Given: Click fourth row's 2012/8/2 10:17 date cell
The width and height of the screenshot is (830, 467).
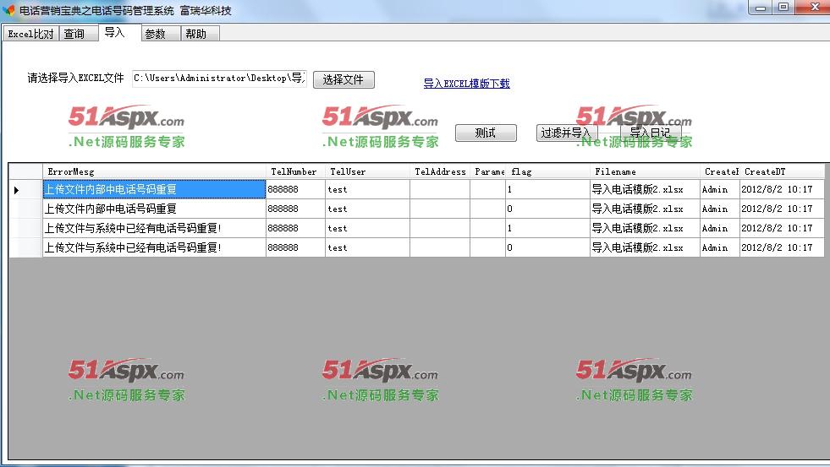Looking at the screenshot, I should 782,247.
